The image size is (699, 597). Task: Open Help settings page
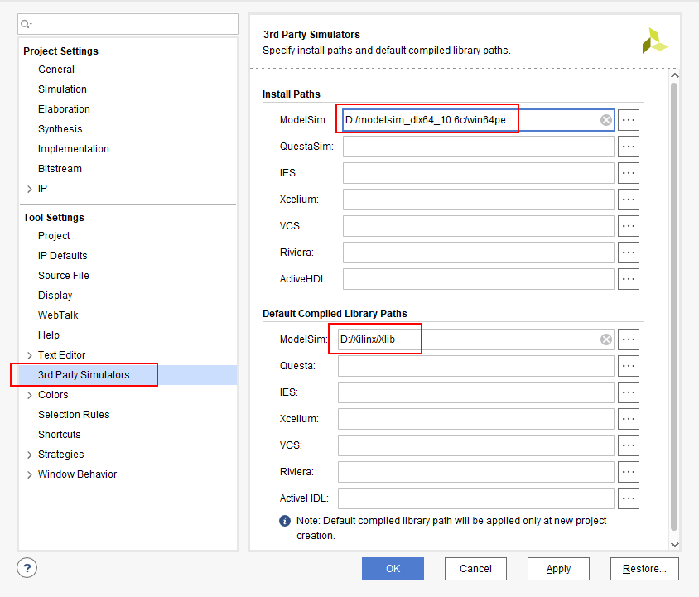(49, 335)
